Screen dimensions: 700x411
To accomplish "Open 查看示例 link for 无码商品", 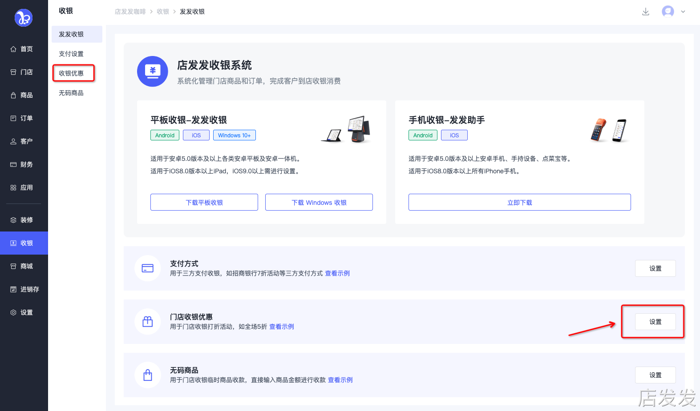I will [x=340, y=380].
